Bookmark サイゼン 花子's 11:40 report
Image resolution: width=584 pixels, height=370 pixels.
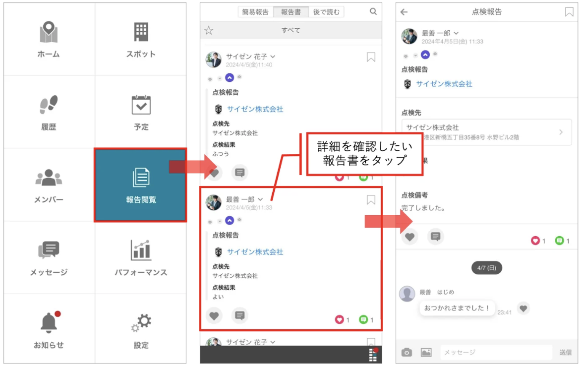click(x=371, y=57)
